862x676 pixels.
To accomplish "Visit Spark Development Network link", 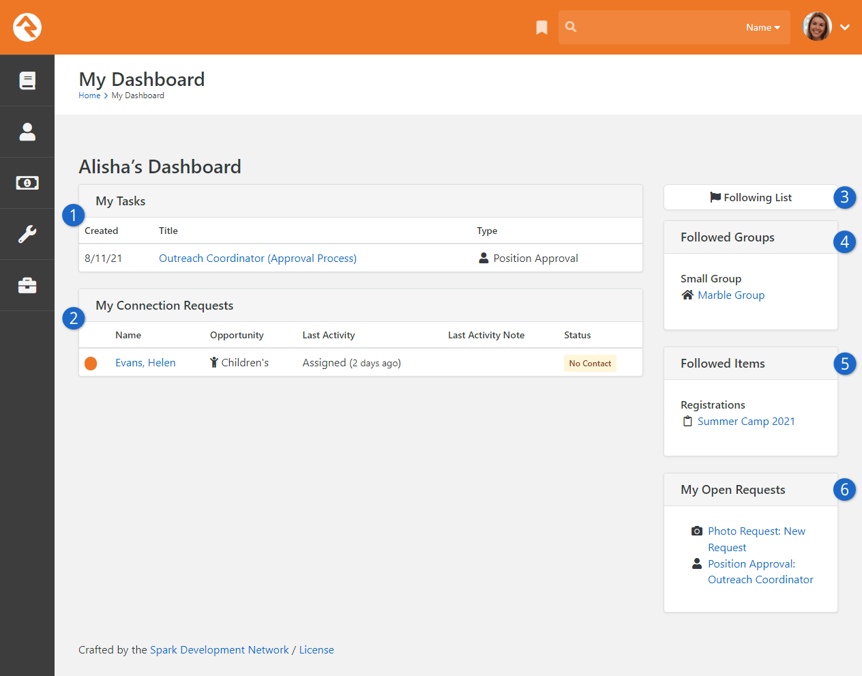I will (220, 649).
